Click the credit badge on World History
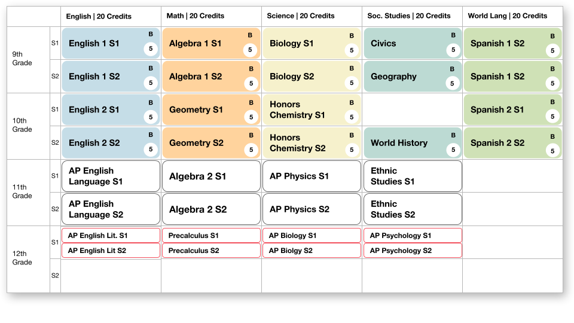The height and width of the screenshot is (323, 574). [x=453, y=150]
